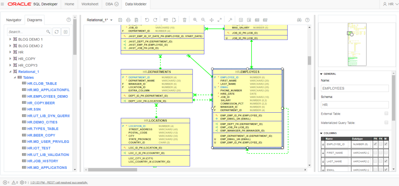Toggle the Materialized Query Table checkbox
The height and width of the screenshot is (186, 399).
pyautogui.click(x=386, y=122)
